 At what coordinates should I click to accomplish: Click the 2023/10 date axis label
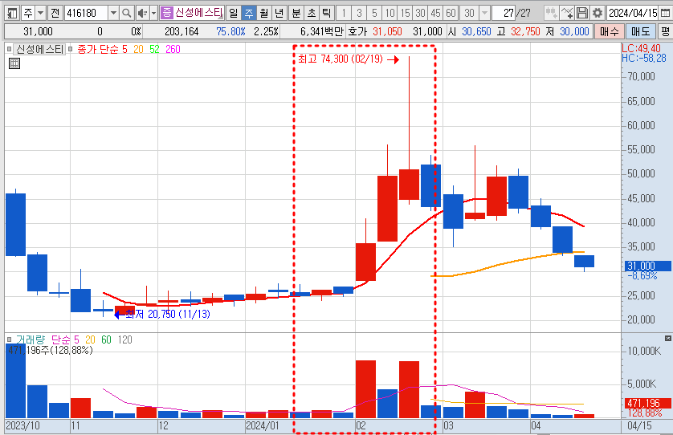[22, 426]
